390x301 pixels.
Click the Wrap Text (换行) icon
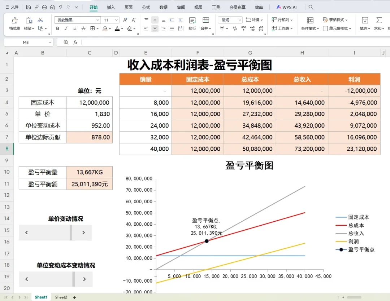point(192,20)
